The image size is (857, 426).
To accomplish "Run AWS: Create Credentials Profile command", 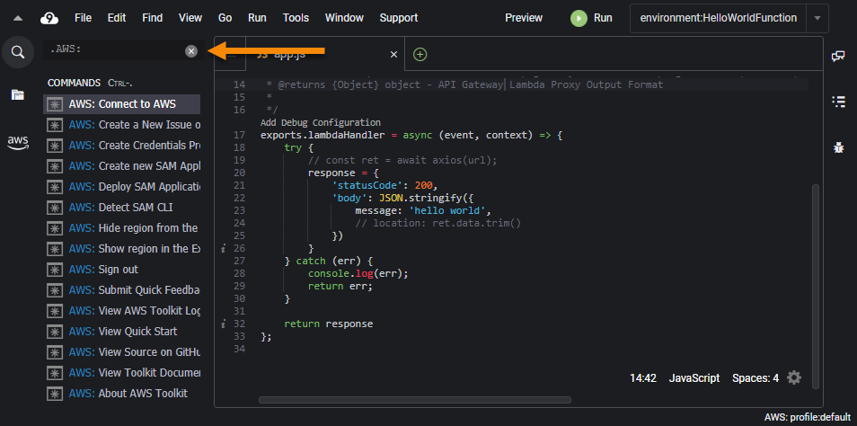I will click(122, 146).
